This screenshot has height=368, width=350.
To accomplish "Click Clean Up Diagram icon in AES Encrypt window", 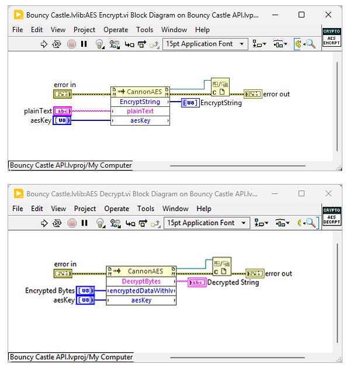I will 298,44.
